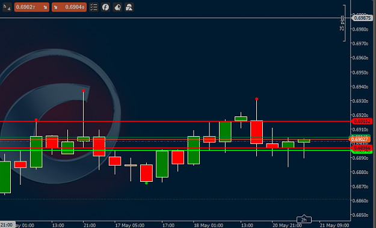
Task: Click the red fractal dot above 0.6930 candle
Action: (x=256, y=99)
